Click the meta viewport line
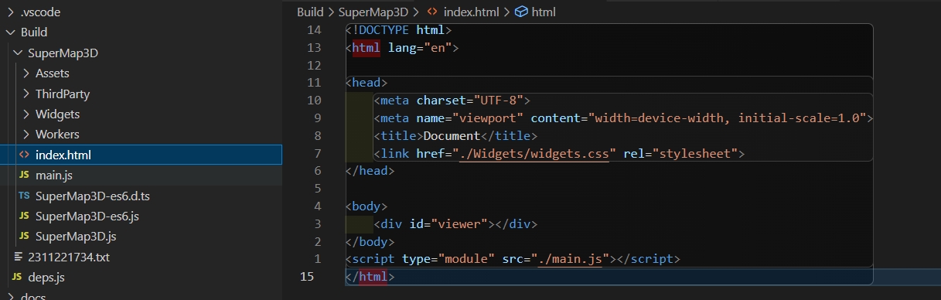 (623, 118)
